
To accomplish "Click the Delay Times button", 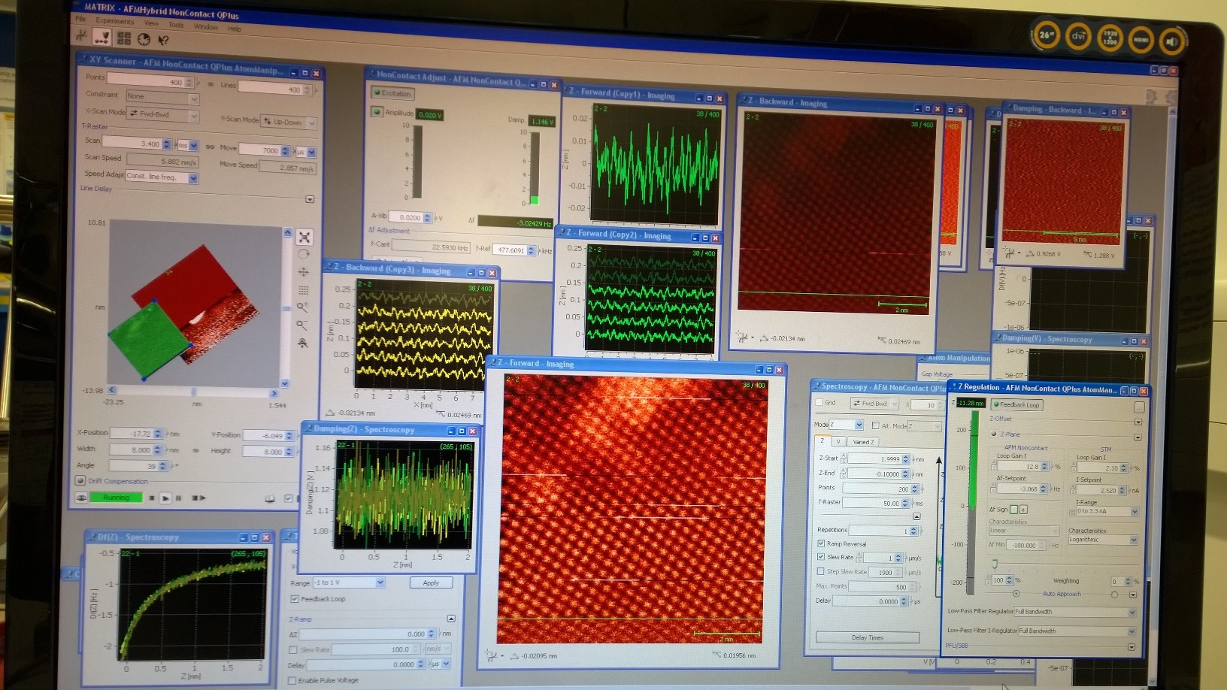I will (x=868, y=637).
